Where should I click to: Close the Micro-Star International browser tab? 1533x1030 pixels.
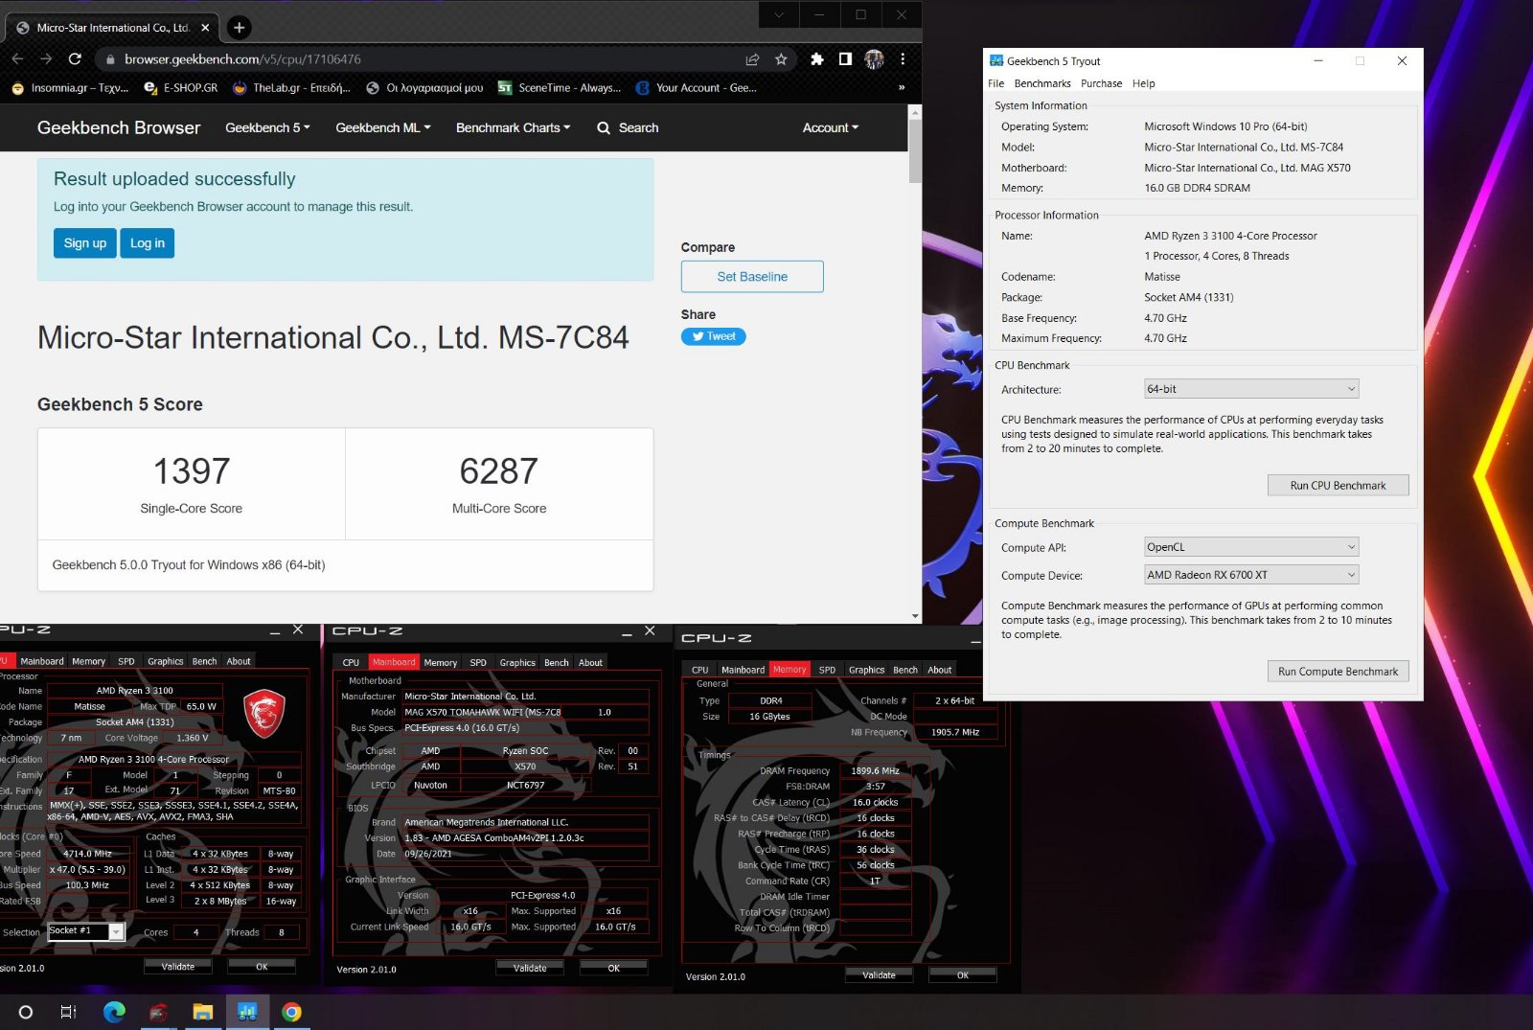[x=205, y=28]
